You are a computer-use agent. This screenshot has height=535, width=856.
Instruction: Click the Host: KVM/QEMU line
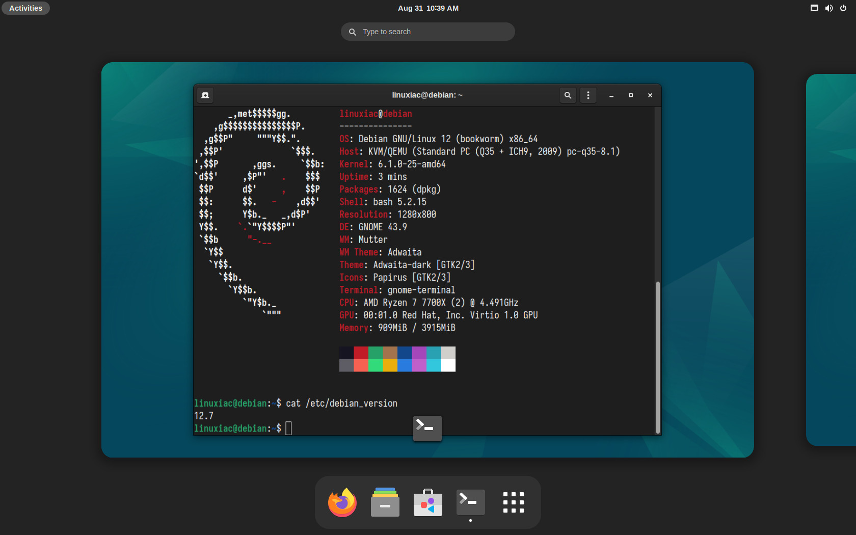coord(479,152)
